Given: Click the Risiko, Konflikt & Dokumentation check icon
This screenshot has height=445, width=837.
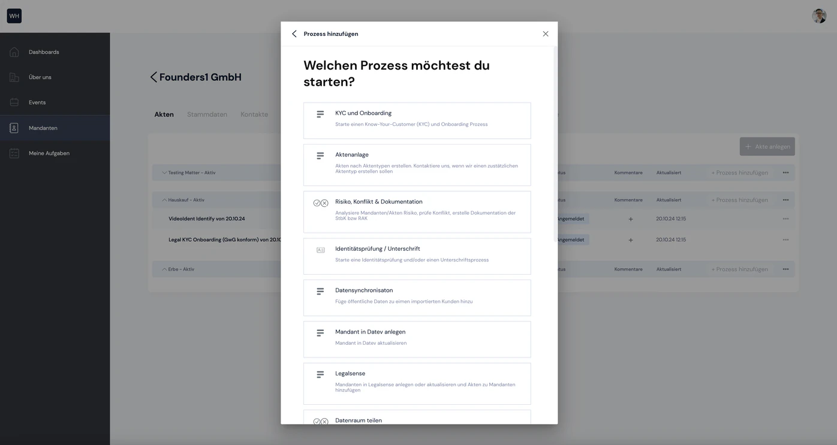Looking at the screenshot, I should (x=321, y=203).
